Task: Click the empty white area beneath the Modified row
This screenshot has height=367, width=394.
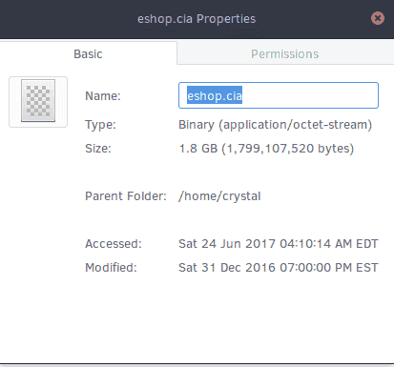Action: pyautogui.click(x=197, y=319)
